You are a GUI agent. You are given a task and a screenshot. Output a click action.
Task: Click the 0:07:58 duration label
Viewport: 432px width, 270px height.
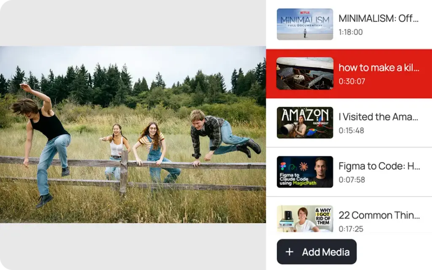351,180
